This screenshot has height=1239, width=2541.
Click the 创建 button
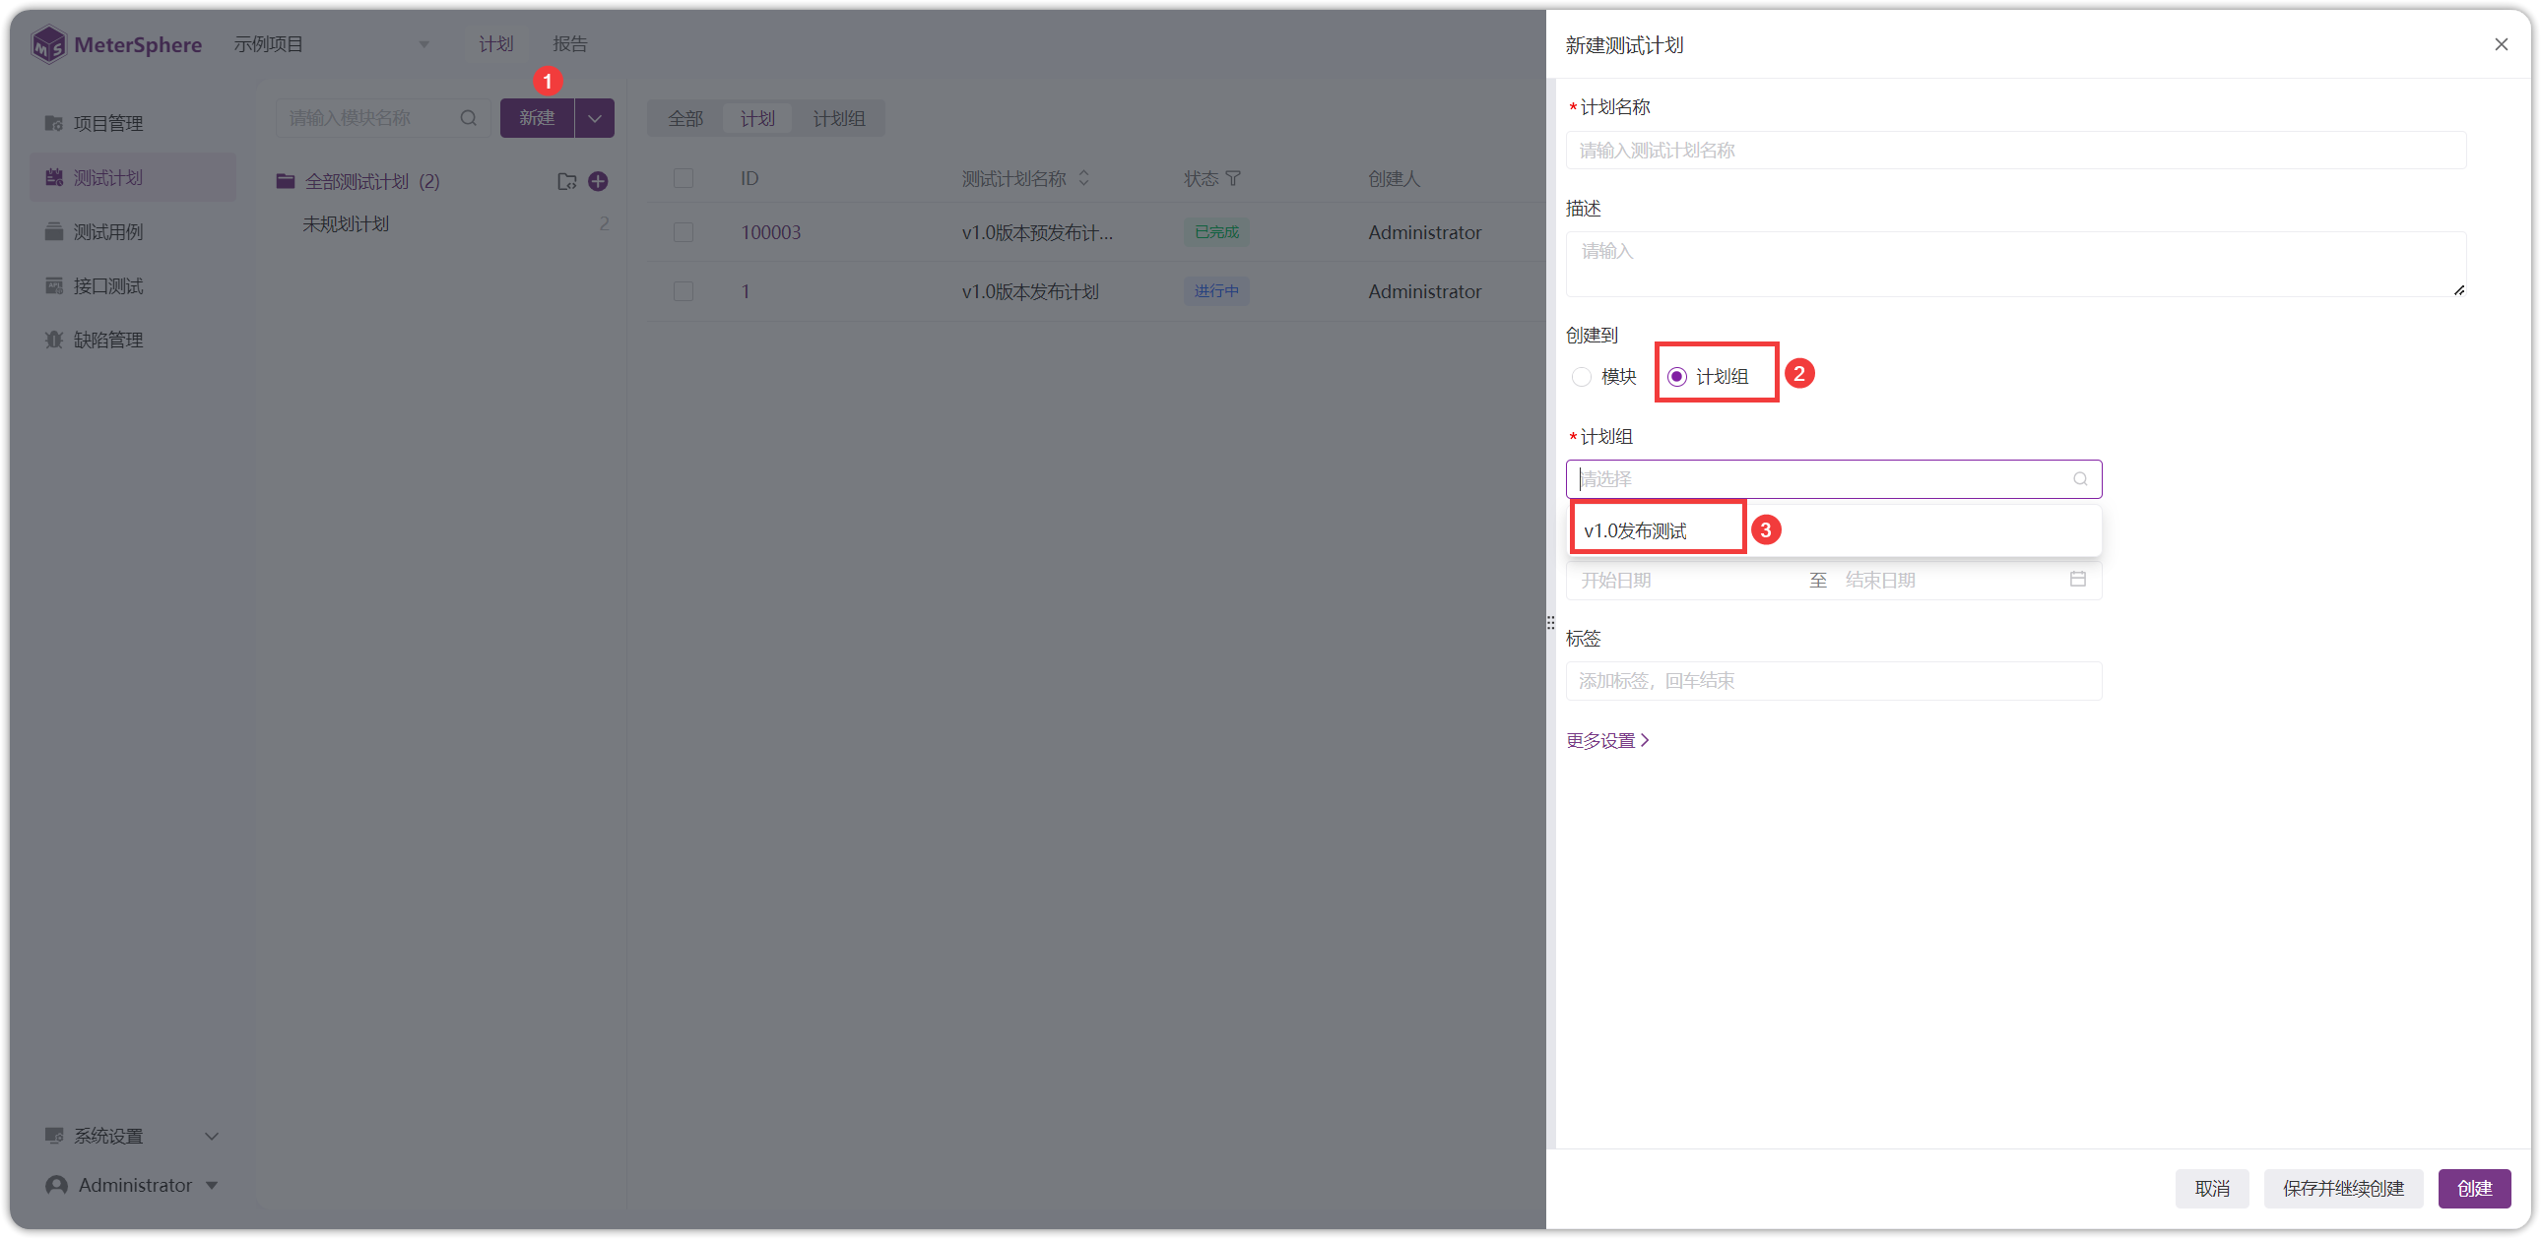pos(2474,1189)
